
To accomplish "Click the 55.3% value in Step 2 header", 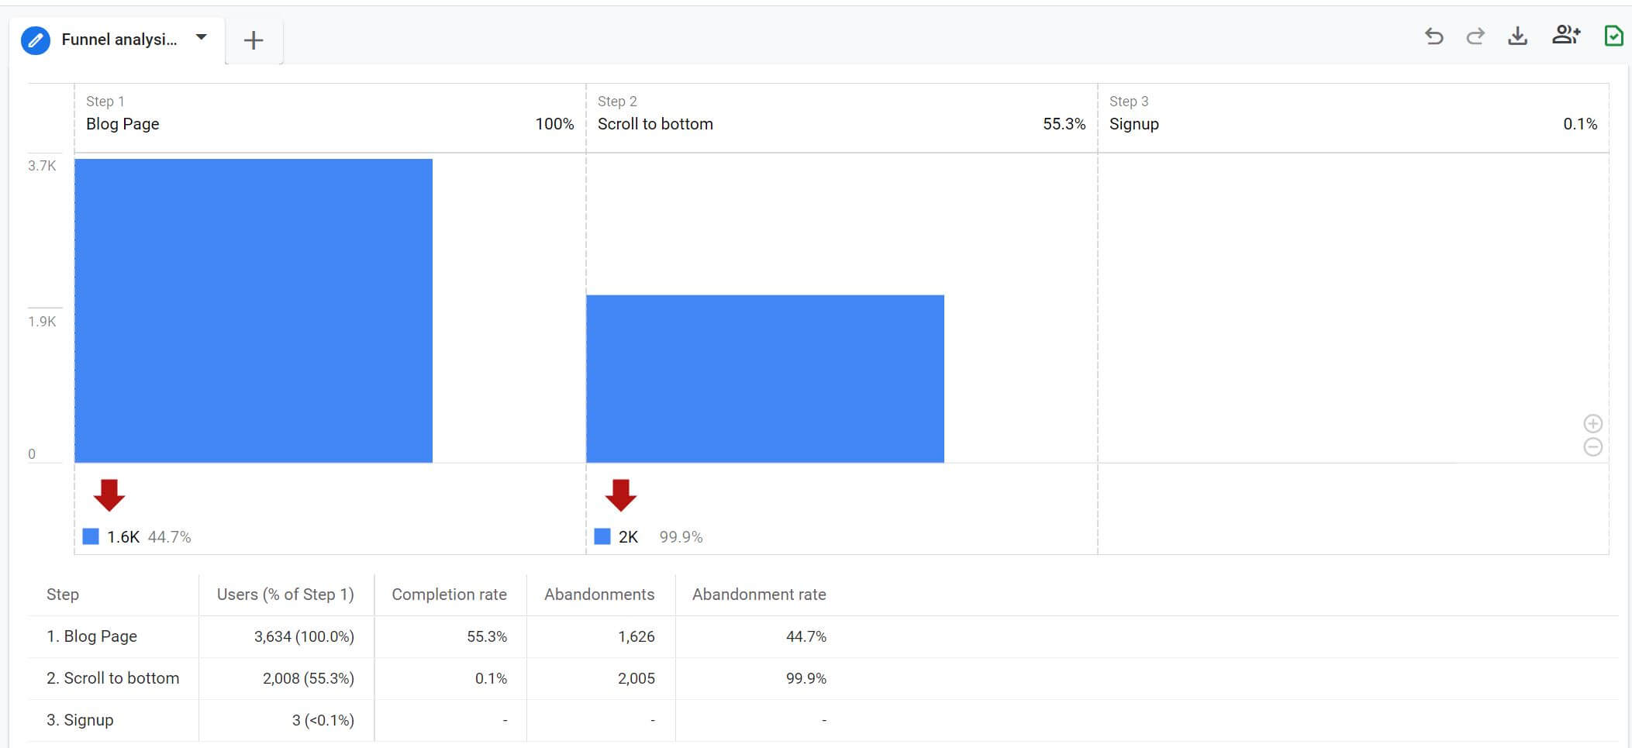I will [x=1064, y=124].
